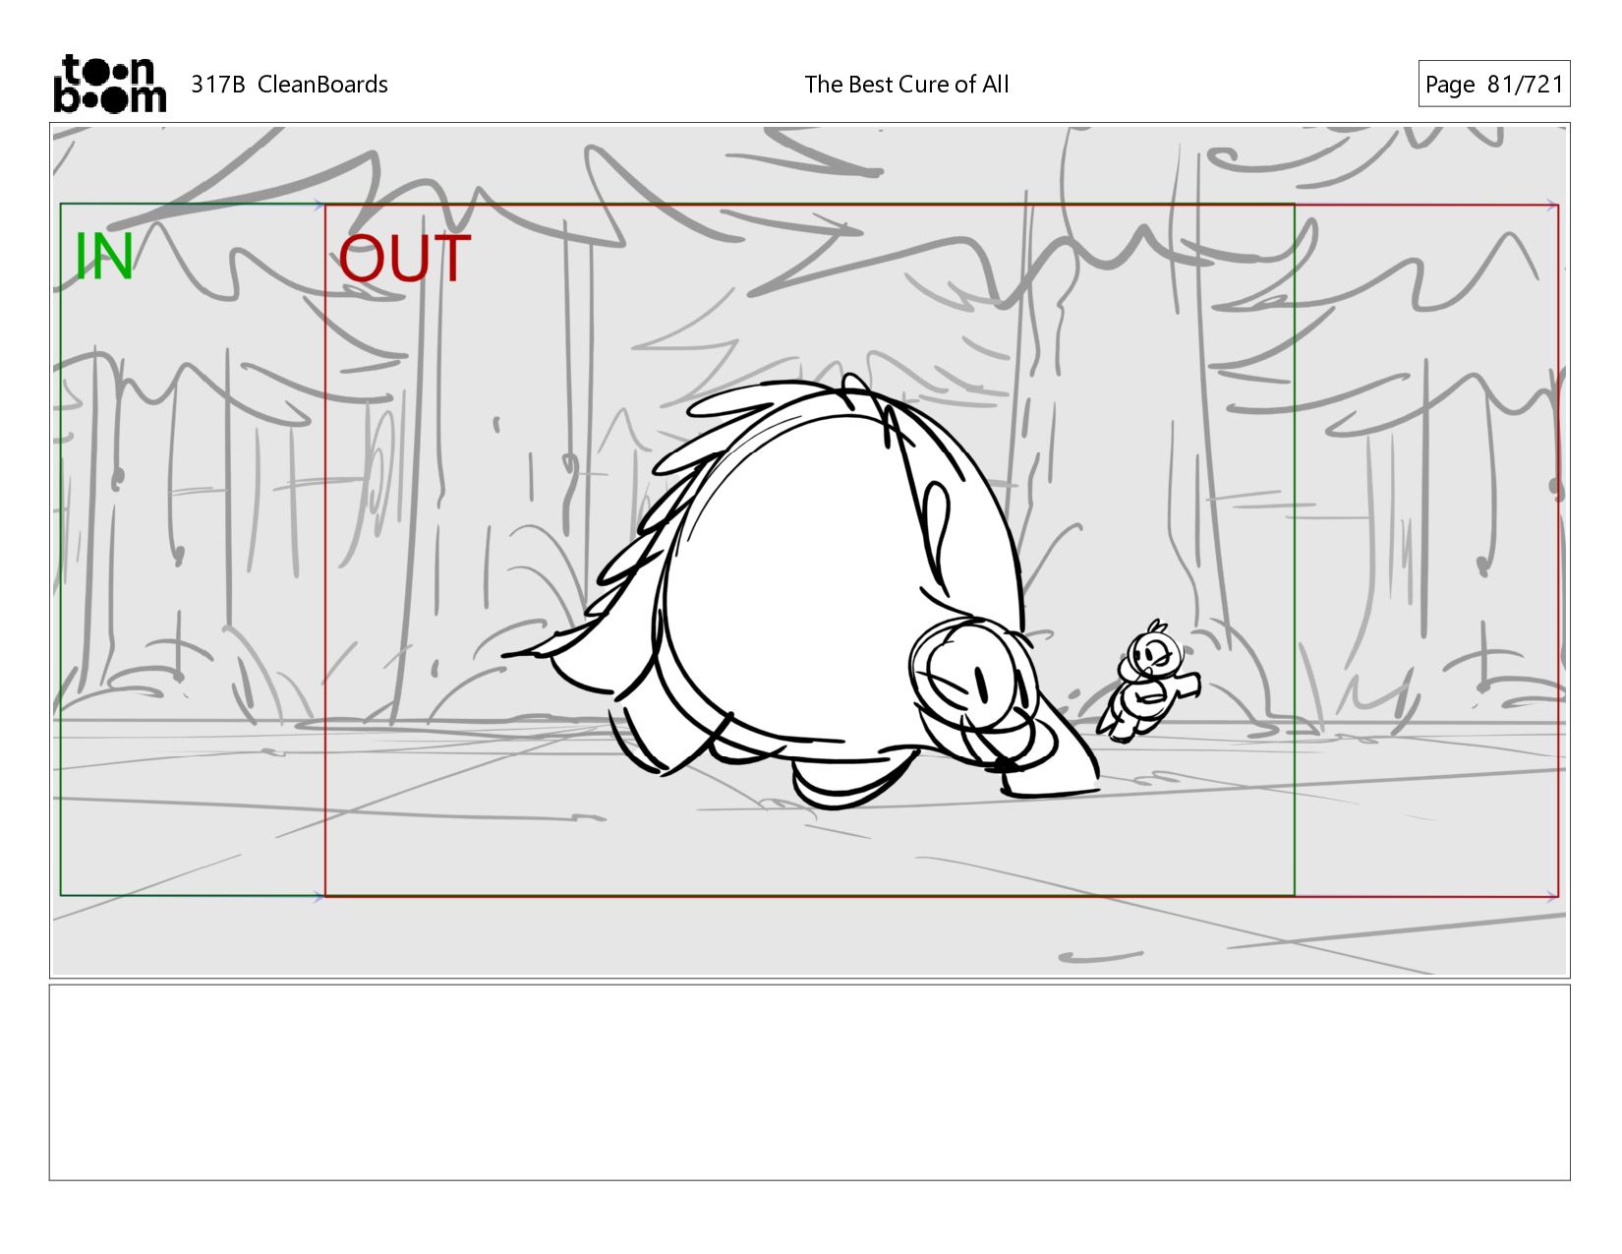
Task: Click the 'Page 81/721' page indicator box
Action: pos(1493,85)
